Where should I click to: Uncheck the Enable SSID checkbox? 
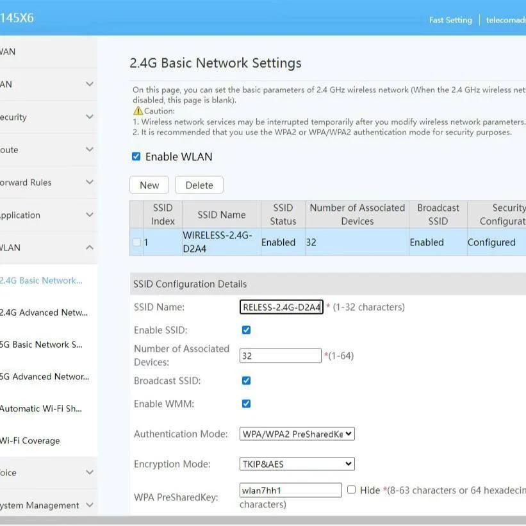pos(246,330)
